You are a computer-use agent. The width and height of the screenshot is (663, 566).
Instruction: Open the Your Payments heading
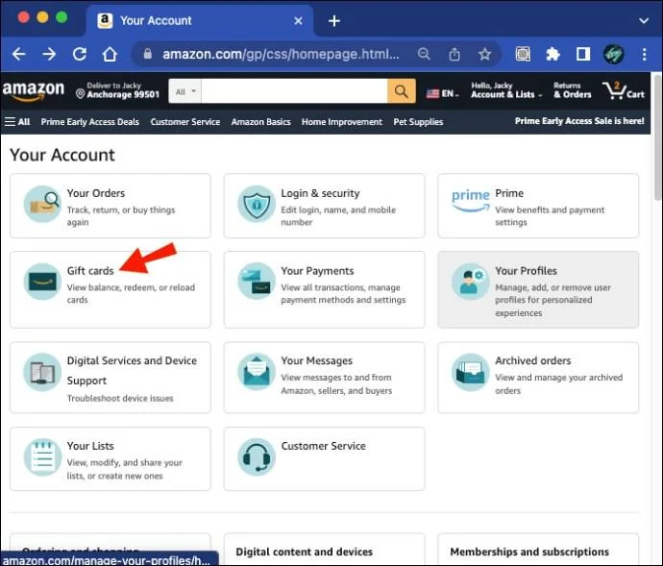(x=317, y=271)
